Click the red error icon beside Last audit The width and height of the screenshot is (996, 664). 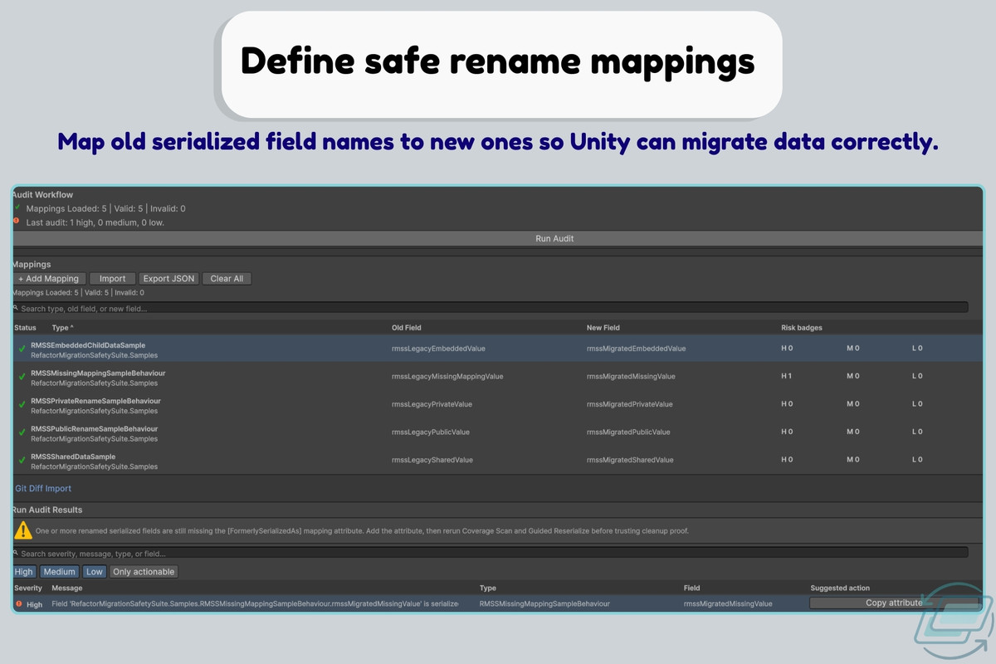(x=17, y=221)
